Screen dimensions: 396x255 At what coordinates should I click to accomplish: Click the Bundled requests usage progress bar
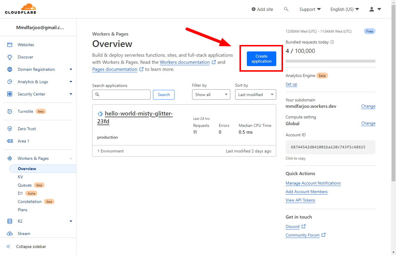tap(330, 61)
